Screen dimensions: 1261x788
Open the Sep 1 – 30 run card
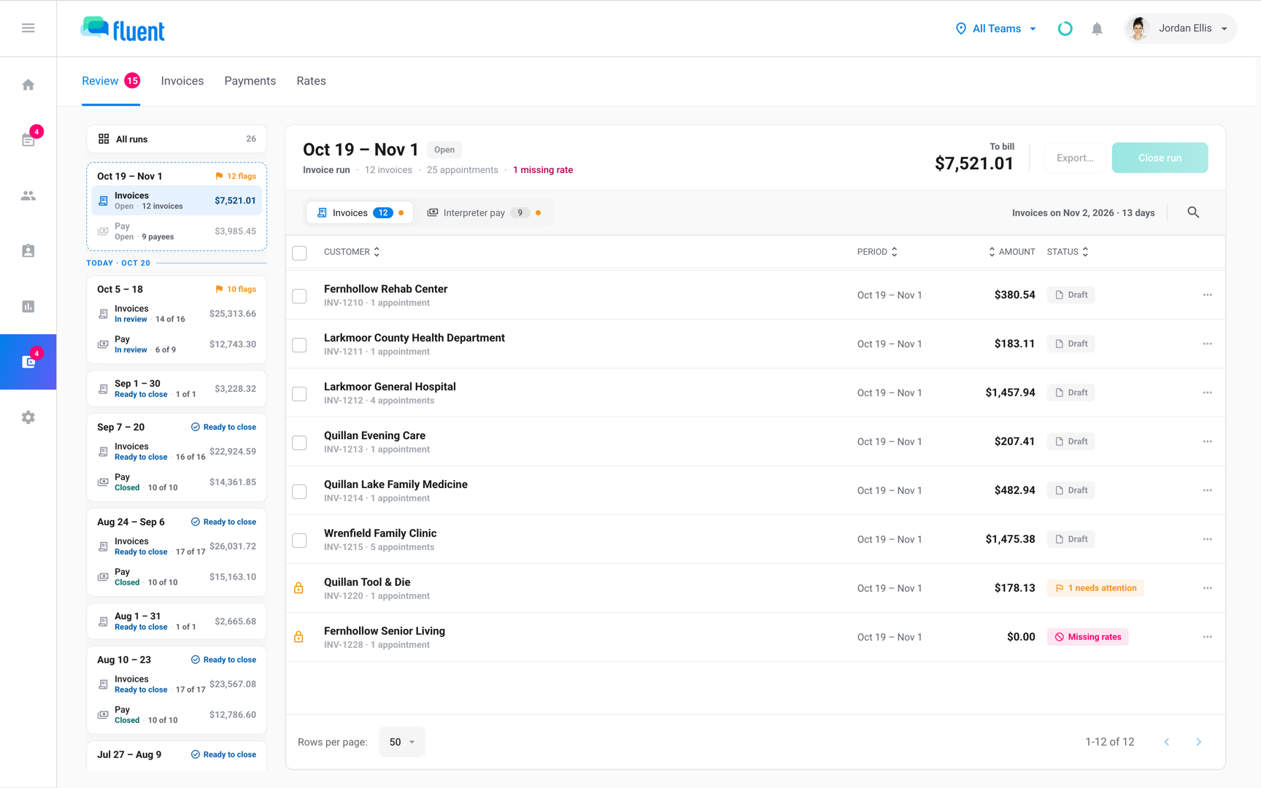pos(177,389)
